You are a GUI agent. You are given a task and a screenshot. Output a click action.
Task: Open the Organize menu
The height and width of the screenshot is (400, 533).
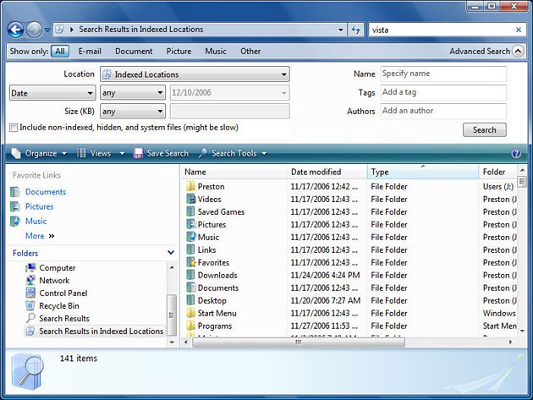pyautogui.click(x=39, y=154)
